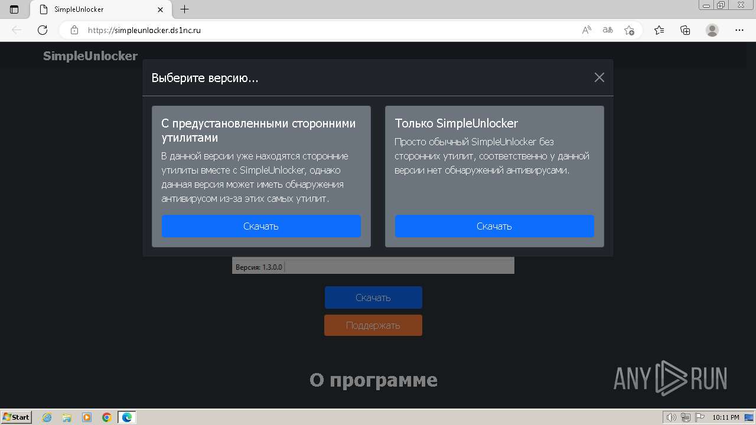The width and height of the screenshot is (756, 425).
Task: Go back in browser history
Action: (17, 30)
